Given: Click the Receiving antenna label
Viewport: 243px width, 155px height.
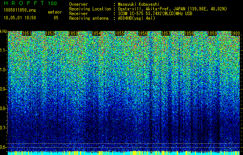Looking at the screenshot, I should [x=89, y=18].
